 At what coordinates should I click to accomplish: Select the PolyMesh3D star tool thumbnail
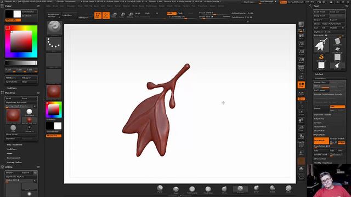pos(337,49)
